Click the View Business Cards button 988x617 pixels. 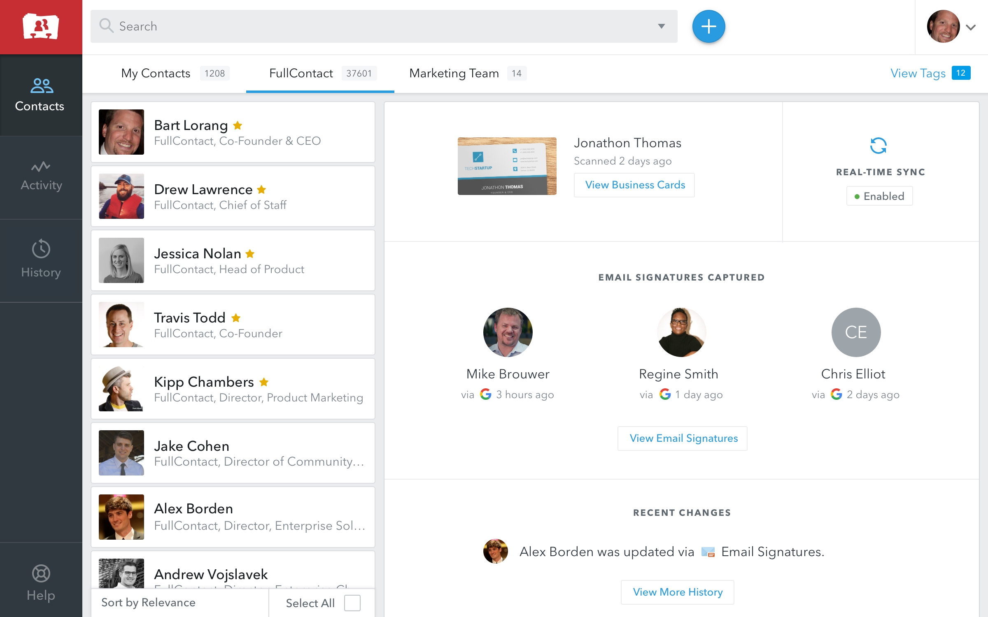tap(634, 185)
